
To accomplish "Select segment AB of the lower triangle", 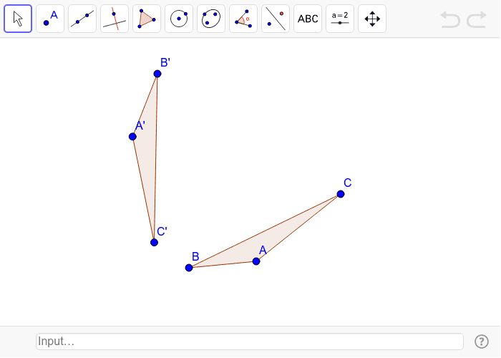I will pyautogui.click(x=223, y=264).
